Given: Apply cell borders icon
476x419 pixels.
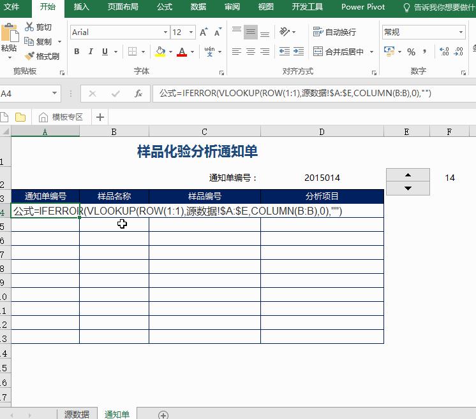Looking at the screenshot, I should point(132,52).
